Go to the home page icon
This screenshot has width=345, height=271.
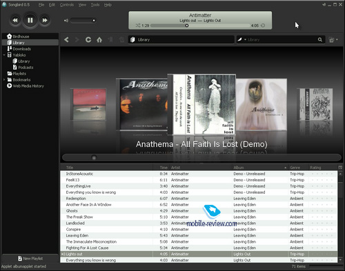[x=99, y=39]
